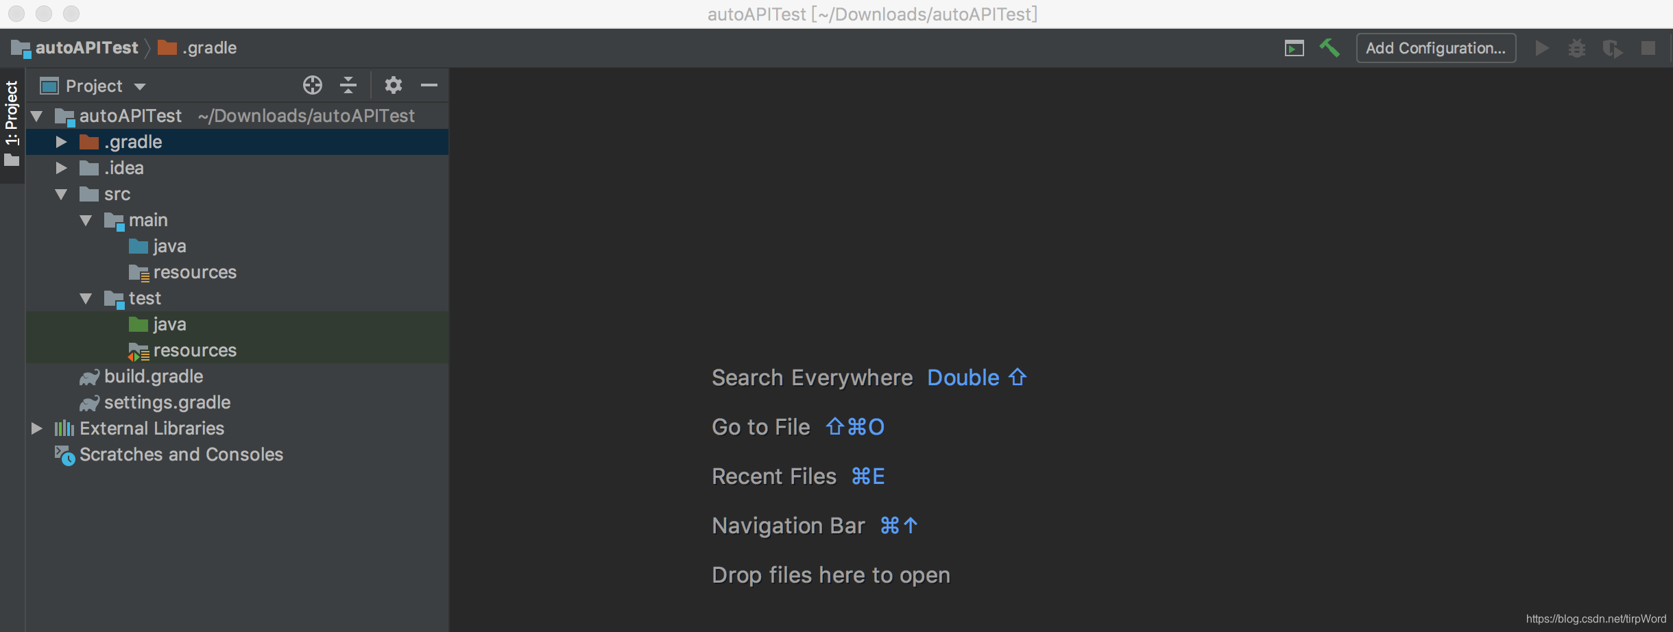Open the Project panel settings gear
1673x632 pixels.
(x=393, y=85)
